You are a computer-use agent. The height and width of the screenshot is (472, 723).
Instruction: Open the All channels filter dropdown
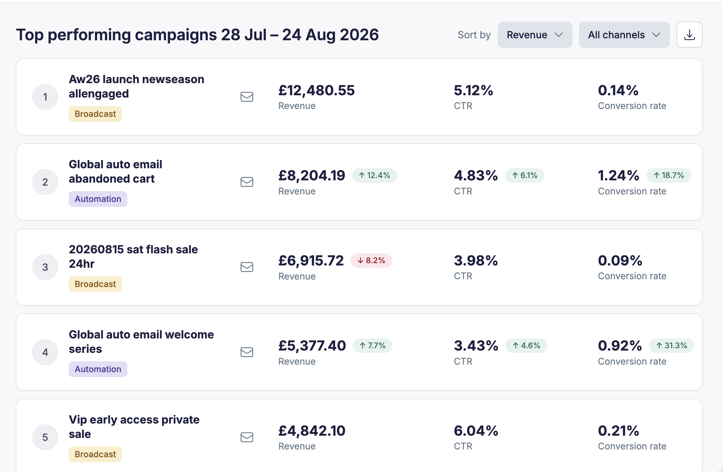click(x=624, y=35)
